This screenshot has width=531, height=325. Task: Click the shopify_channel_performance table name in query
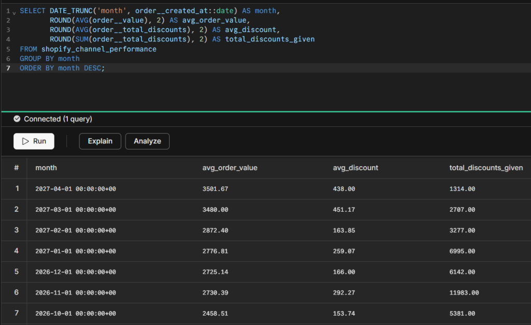tap(99, 49)
